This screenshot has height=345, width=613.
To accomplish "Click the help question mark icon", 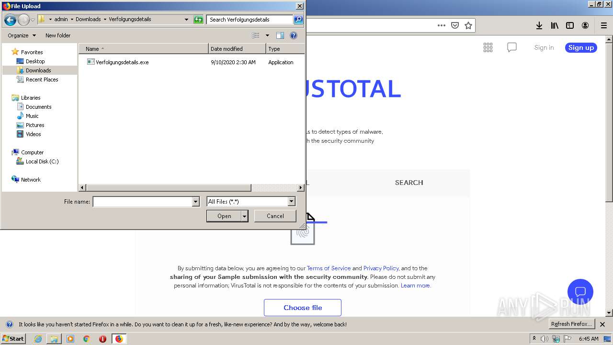I will (294, 35).
